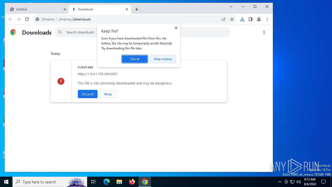Click Keep anyway in the dialog
The width and height of the screenshot is (332, 187).
tap(163, 59)
